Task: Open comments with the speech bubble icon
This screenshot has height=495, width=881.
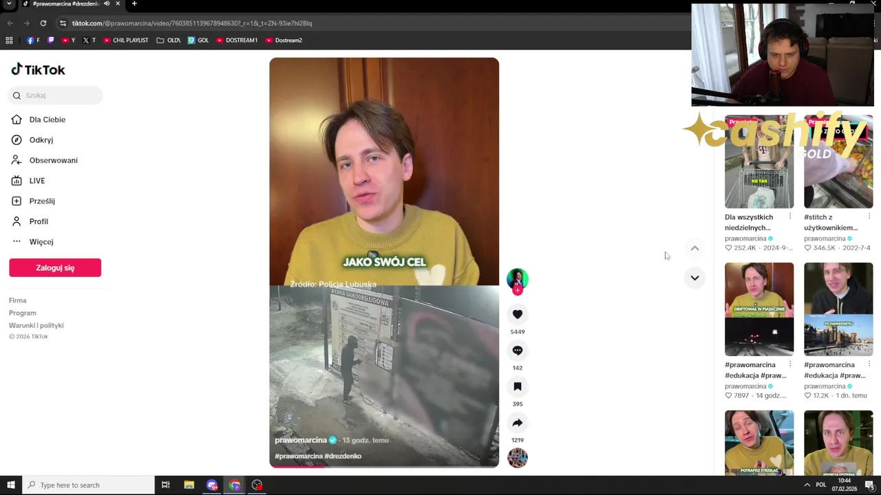Action: click(518, 351)
